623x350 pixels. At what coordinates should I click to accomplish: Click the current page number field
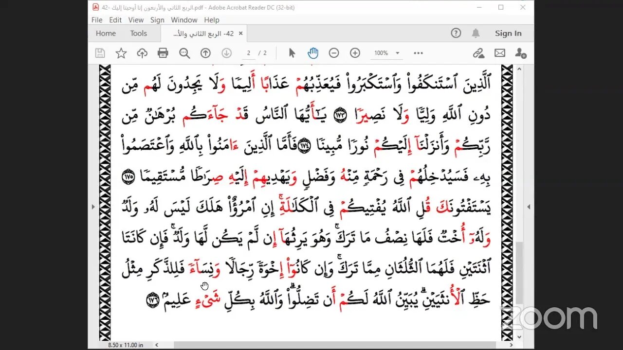(248, 53)
